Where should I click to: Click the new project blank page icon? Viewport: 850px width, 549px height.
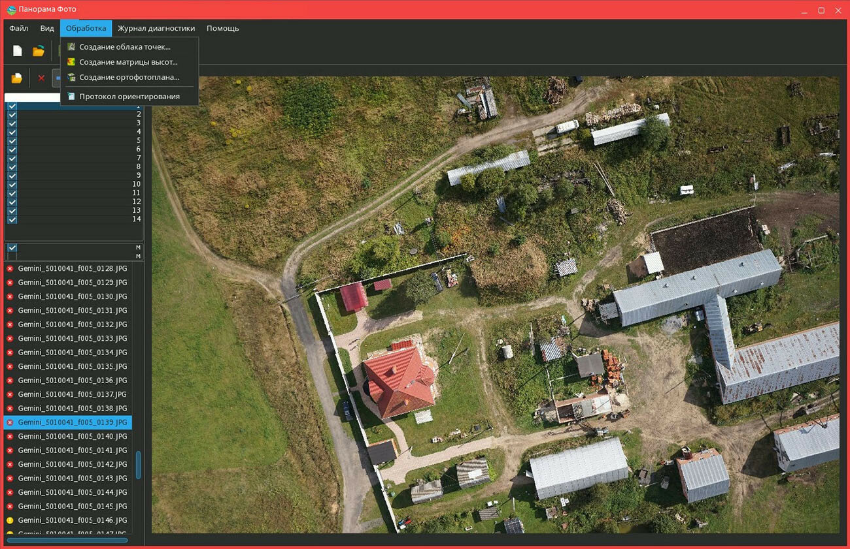(x=18, y=51)
